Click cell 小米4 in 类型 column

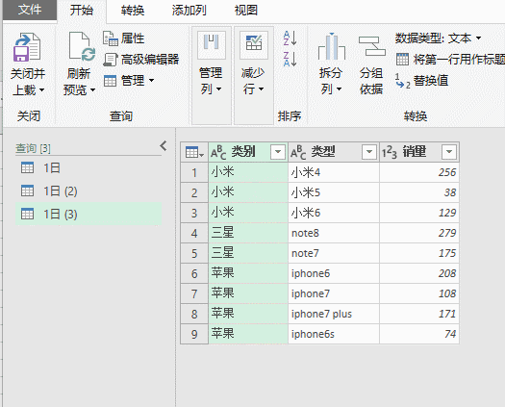coord(334,173)
